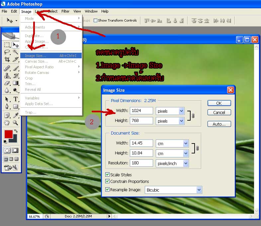Open Resolution pixels/inch dropdown
This screenshot has width=261, height=226.
point(186,163)
